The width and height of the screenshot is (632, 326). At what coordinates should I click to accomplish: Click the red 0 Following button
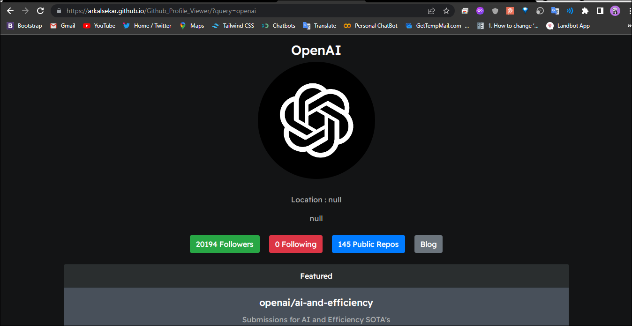296,244
